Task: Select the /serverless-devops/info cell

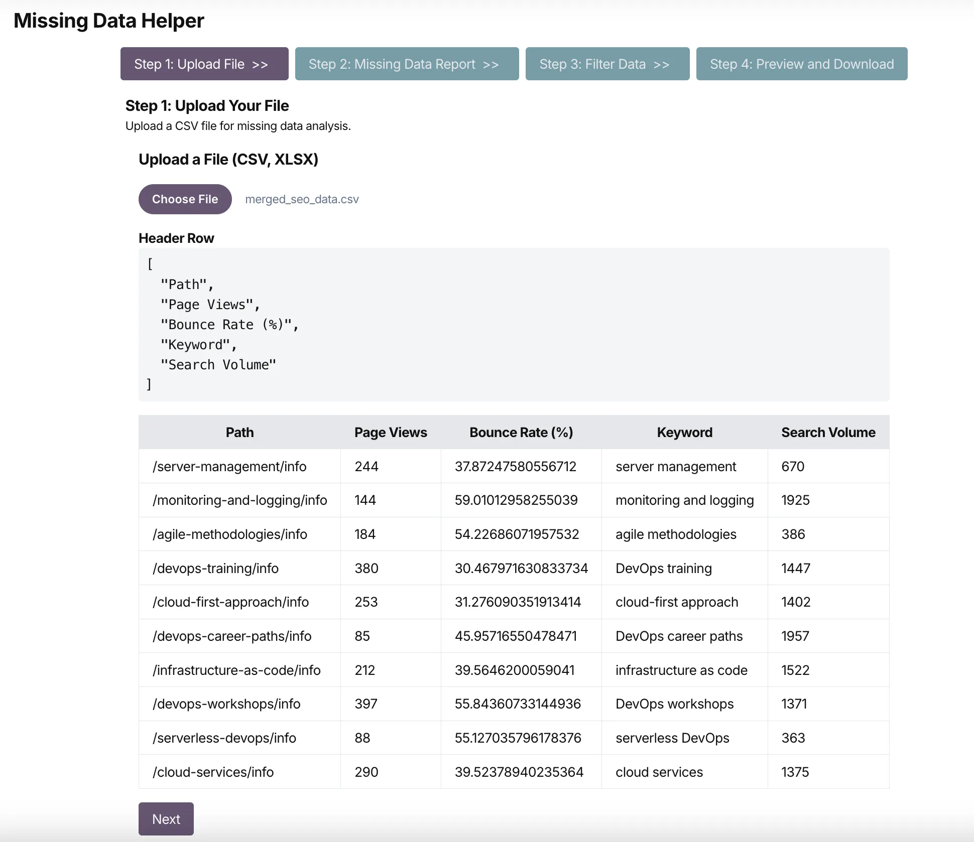Action: (x=239, y=738)
